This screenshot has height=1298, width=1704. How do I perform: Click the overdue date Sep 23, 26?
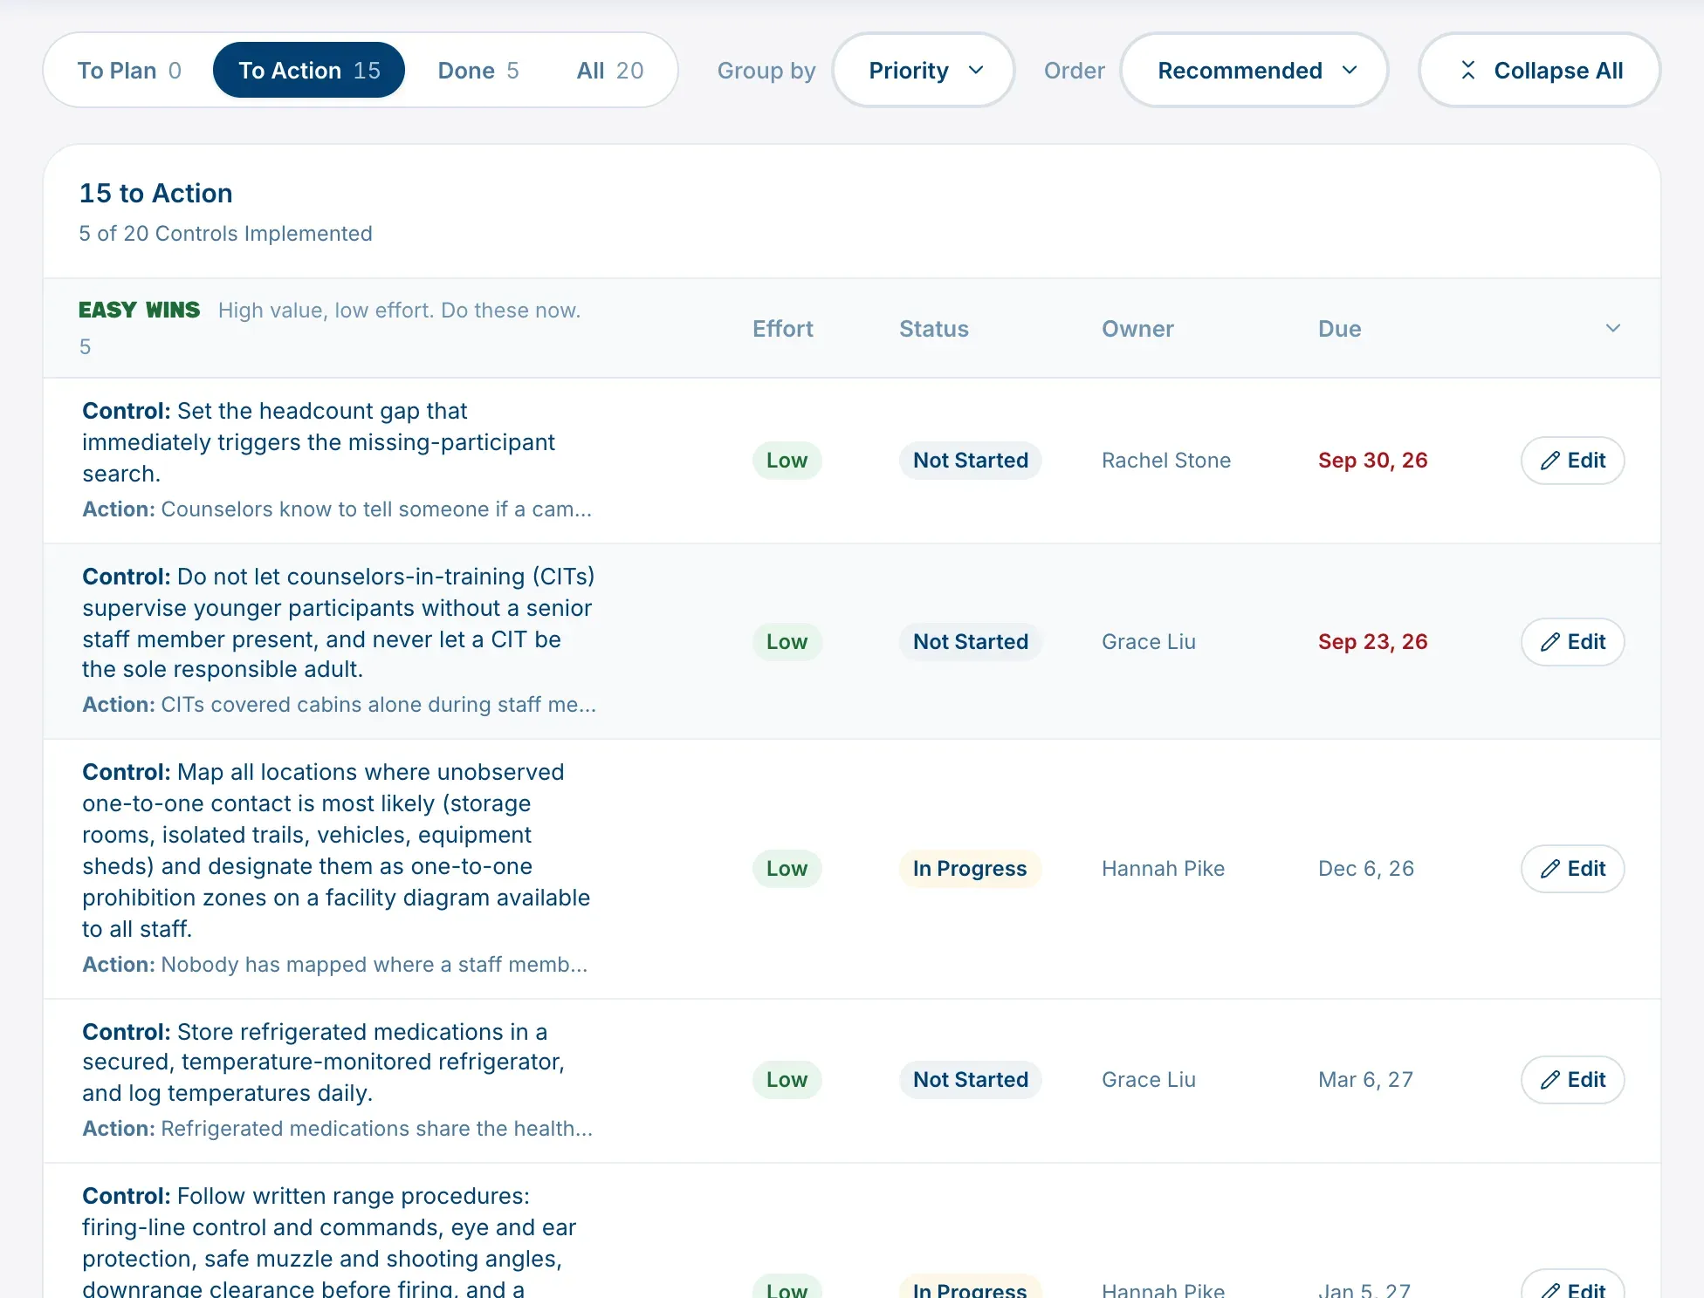coord(1373,642)
